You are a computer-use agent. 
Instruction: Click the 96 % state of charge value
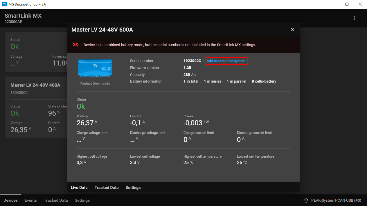tap(54, 113)
